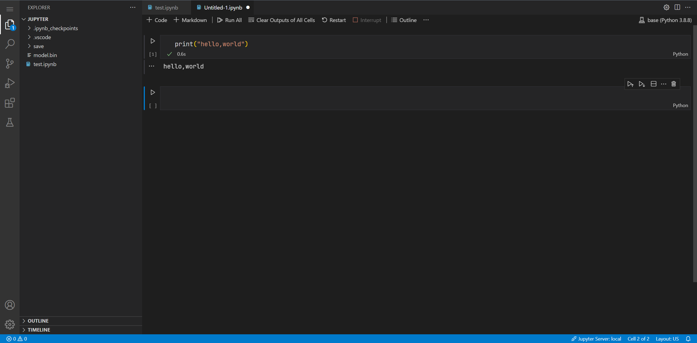
Task: Run the hello world print cell
Action: tap(153, 41)
